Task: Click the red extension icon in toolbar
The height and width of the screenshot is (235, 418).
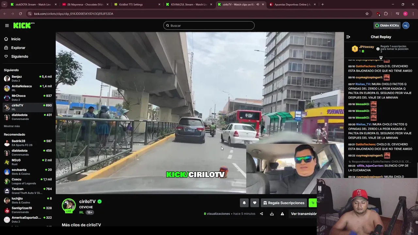Action: (378, 14)
